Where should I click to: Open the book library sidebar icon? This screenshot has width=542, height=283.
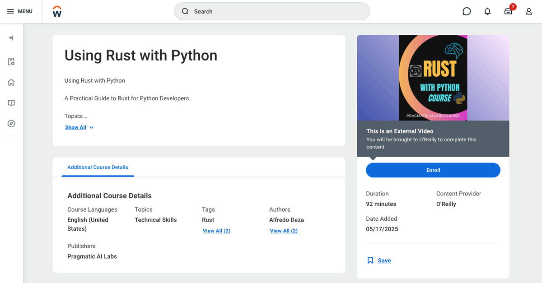click(11, 103)
